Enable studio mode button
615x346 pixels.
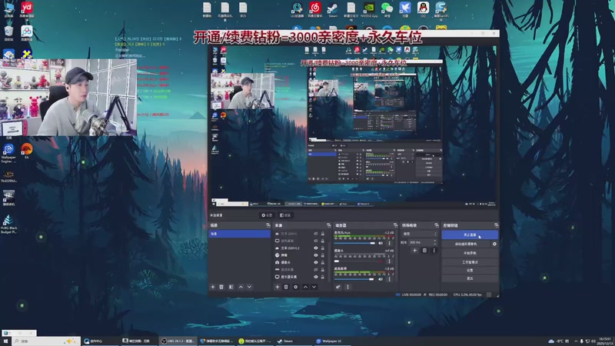(x=470, y=262)
